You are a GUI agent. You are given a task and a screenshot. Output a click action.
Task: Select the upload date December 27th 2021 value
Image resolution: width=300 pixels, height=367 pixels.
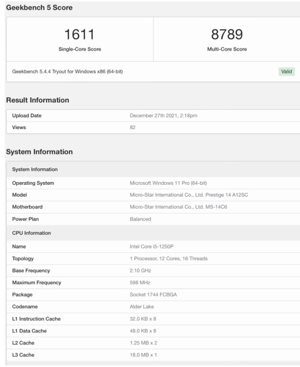pos(164,115)
